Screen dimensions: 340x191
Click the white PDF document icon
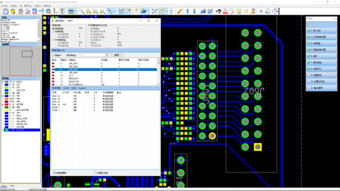[x=232, y=11]
